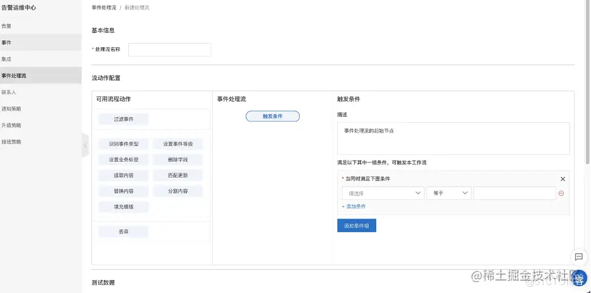Click the 触发条件 flow node
The width and height of the screenshot is (591, 293).
coord(272,116)
